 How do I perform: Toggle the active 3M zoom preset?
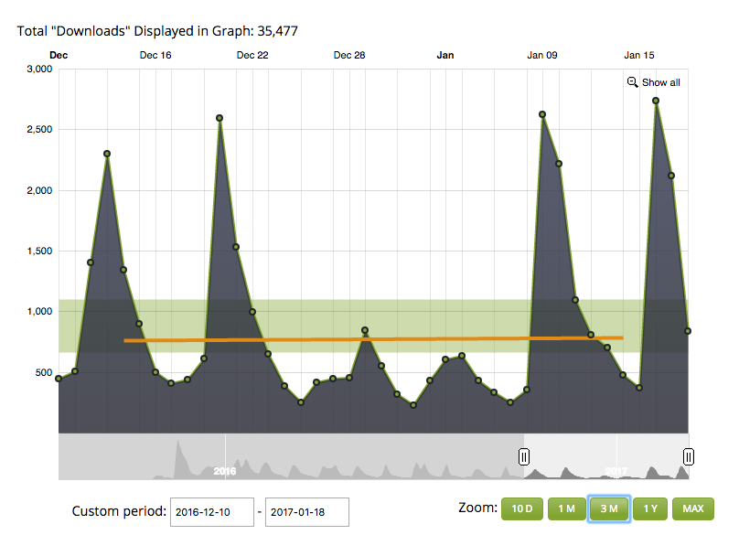[x=609, y=508]
